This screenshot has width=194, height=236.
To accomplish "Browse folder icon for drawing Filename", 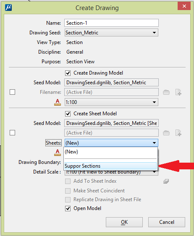I will 166,92.
